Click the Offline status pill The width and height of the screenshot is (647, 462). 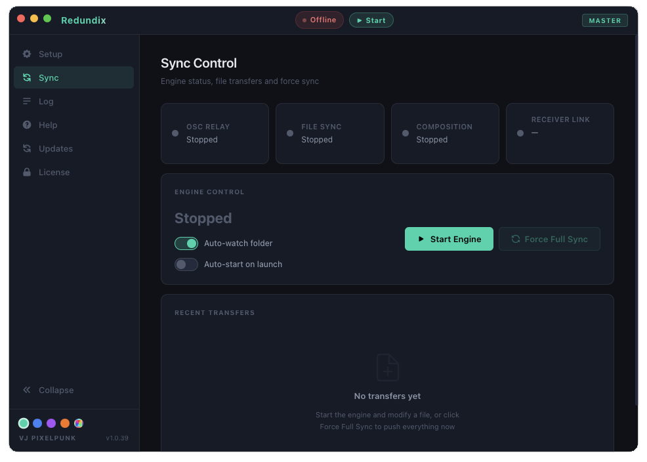click(320, 20)
